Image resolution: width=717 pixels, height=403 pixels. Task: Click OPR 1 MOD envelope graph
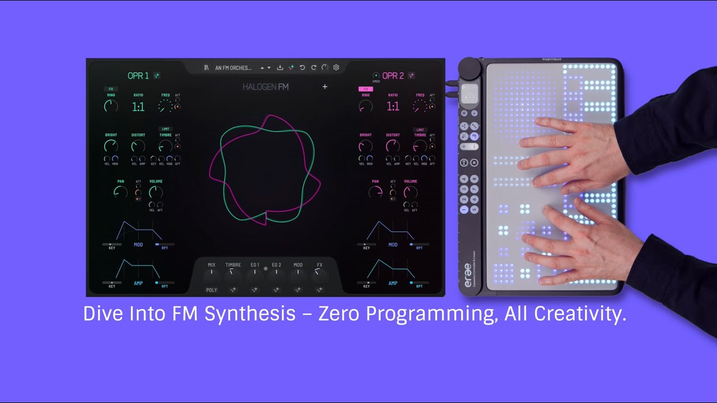click(x=138, y=230)
